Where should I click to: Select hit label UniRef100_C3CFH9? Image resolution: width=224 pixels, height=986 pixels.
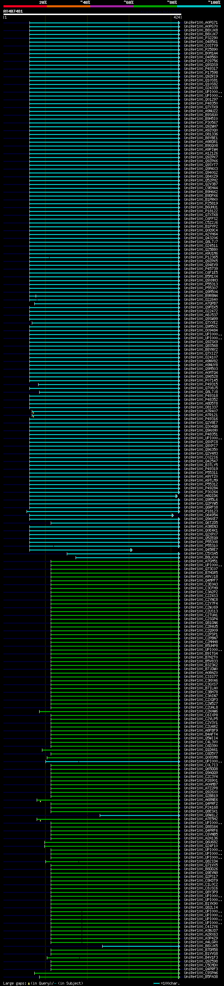(201, 588)
